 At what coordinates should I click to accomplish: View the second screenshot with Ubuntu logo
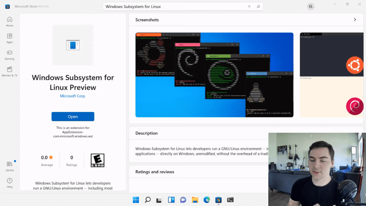coord(332,75)
